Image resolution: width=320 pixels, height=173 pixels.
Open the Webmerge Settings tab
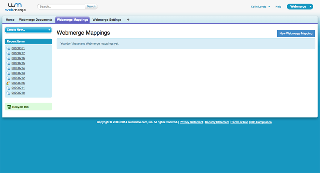[x=107, y=20]
